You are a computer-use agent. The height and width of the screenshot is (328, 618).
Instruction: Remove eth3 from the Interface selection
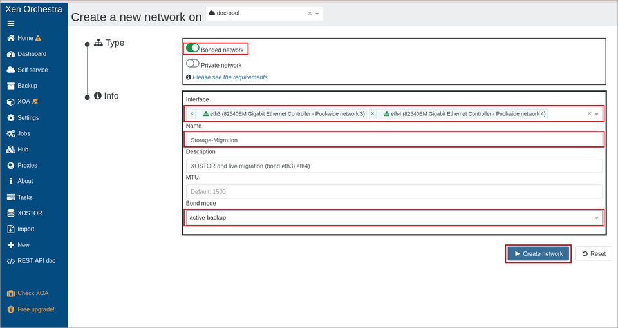tap(192, 113)
